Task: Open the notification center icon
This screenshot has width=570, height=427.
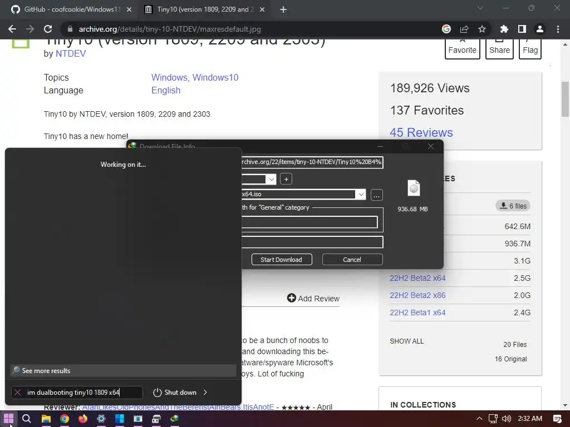Action: (x=557, y=419)
